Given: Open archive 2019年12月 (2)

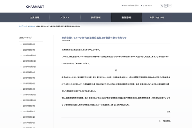Looking at the screenshot, I should (29, 55).
